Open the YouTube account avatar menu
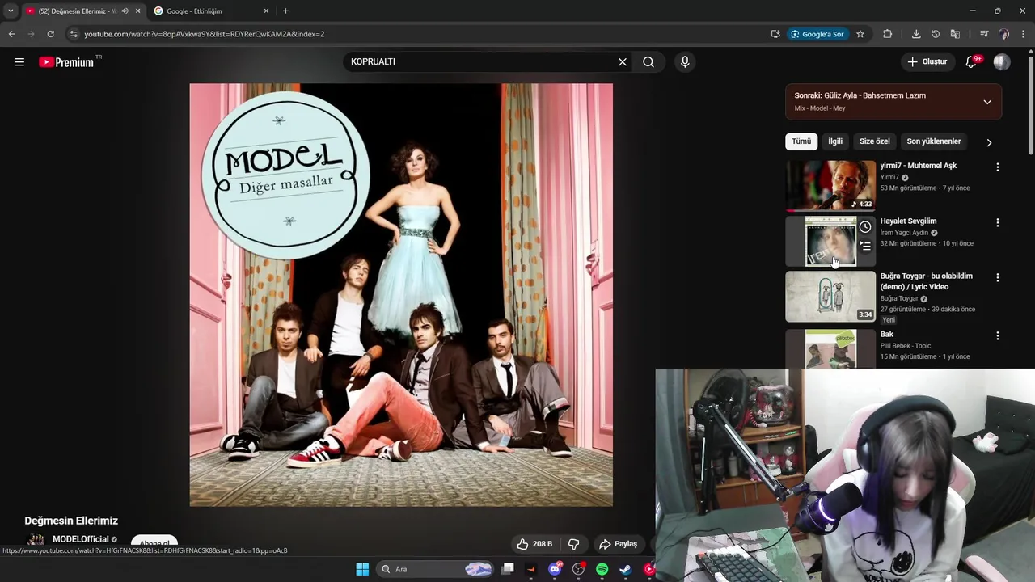 point(1002,62)
